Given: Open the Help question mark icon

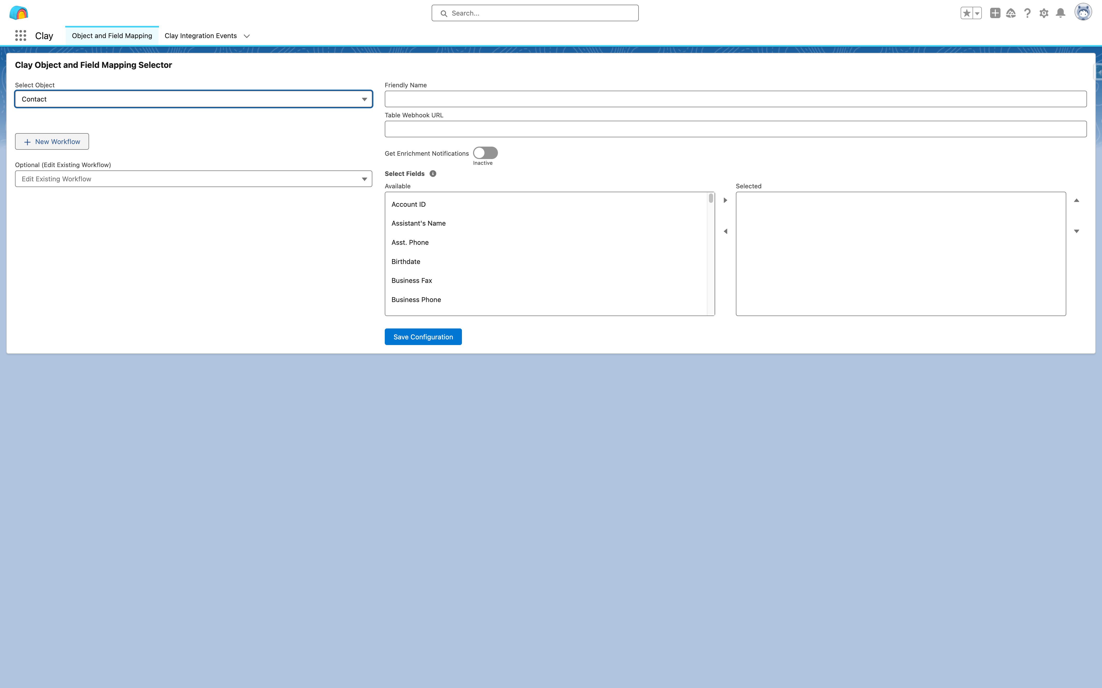Looking at the screenshot, I should [x=1027, y=13].
